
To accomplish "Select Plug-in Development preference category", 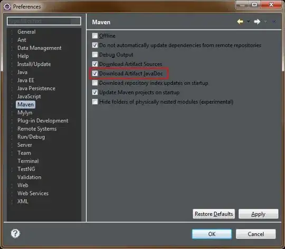I will (43, 121).
